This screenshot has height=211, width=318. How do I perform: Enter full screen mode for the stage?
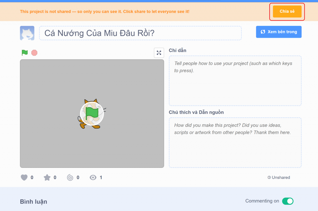[x=159, y=53]
